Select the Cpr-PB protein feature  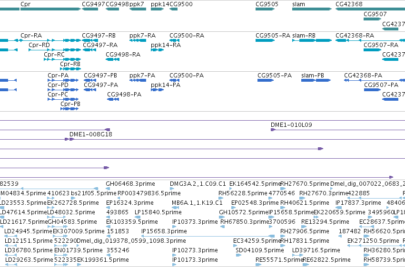69,109
